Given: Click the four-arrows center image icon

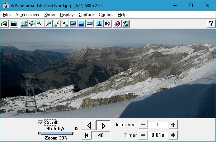Looking at the screenshot, I should point(32,24).
